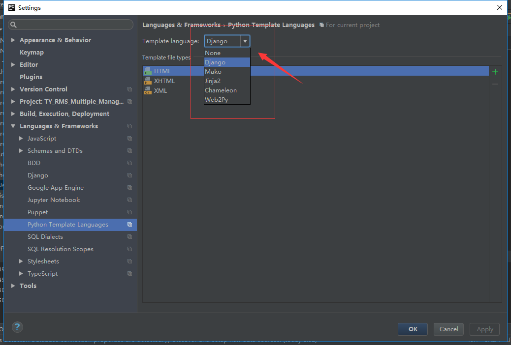
Task: Click Languages & Frameworks breadcrumb link
Action: [x=181, y=25]
